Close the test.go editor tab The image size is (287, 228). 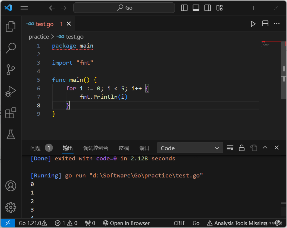(69, 24)
